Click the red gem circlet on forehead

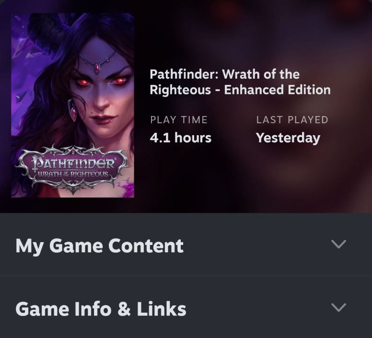click(x=97, y=67)
